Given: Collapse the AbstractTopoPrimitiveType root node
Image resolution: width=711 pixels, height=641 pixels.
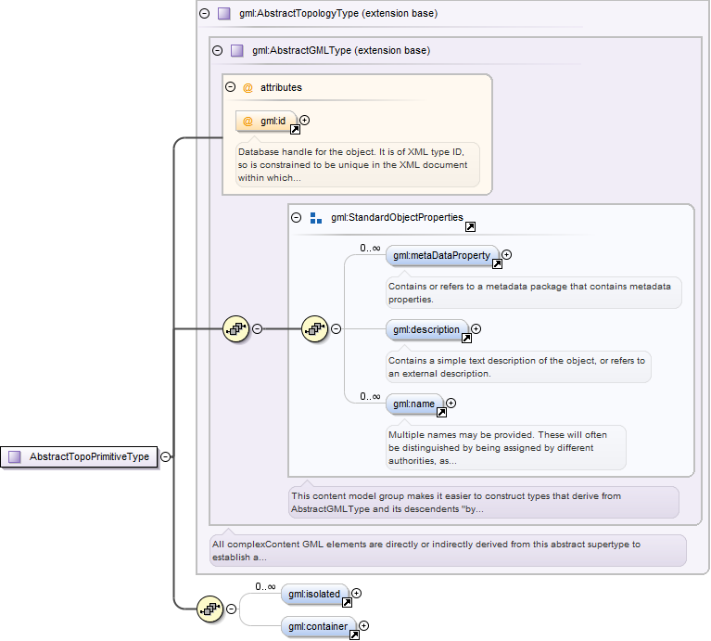Looking at the screenshot, I should click(x=166, y=456).
